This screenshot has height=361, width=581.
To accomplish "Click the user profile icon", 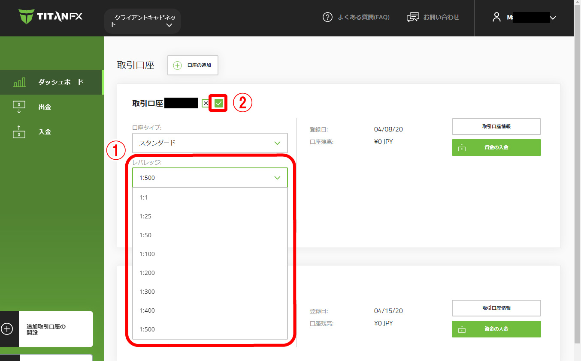I will (x=497, y=18).
